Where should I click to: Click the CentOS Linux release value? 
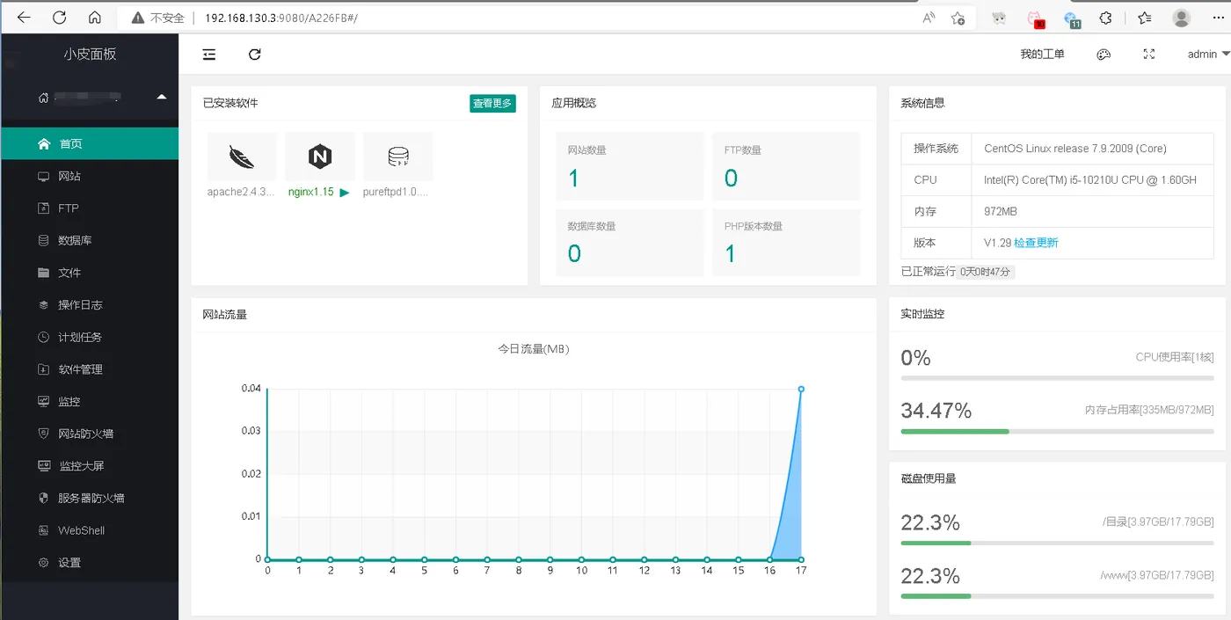pos(1075,149)
